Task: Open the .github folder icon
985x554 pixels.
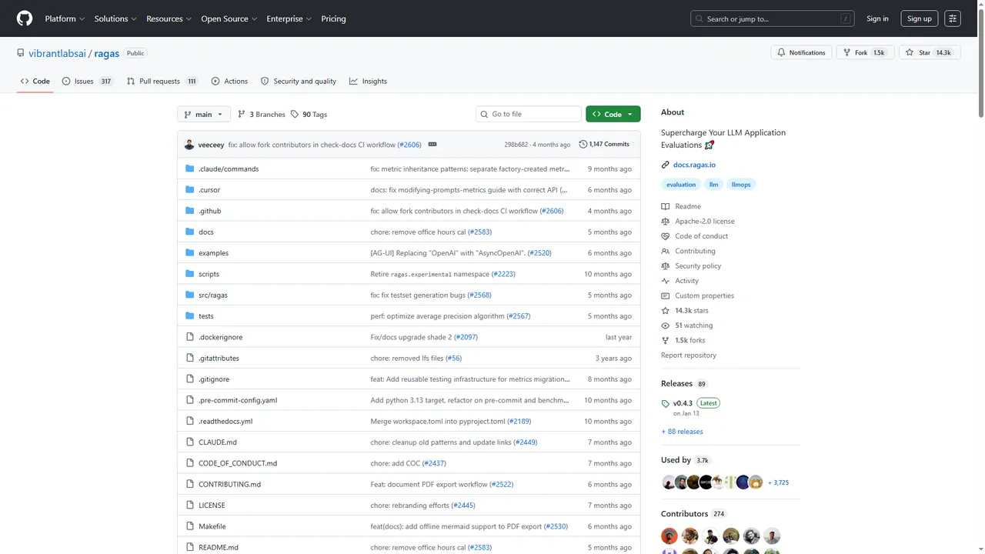Action: [190, 211]
